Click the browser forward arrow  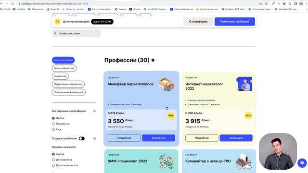coord(7,4)
